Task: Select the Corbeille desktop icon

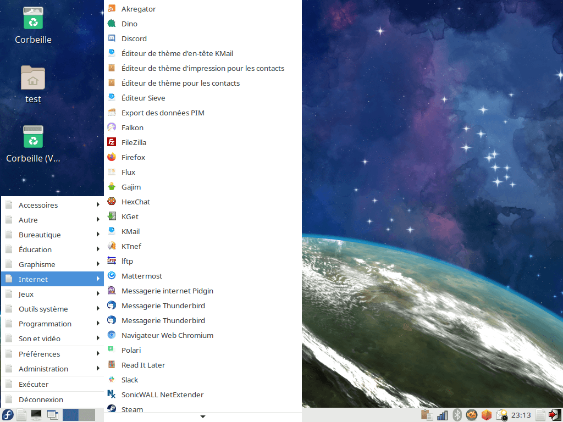Action: point(34,26)
